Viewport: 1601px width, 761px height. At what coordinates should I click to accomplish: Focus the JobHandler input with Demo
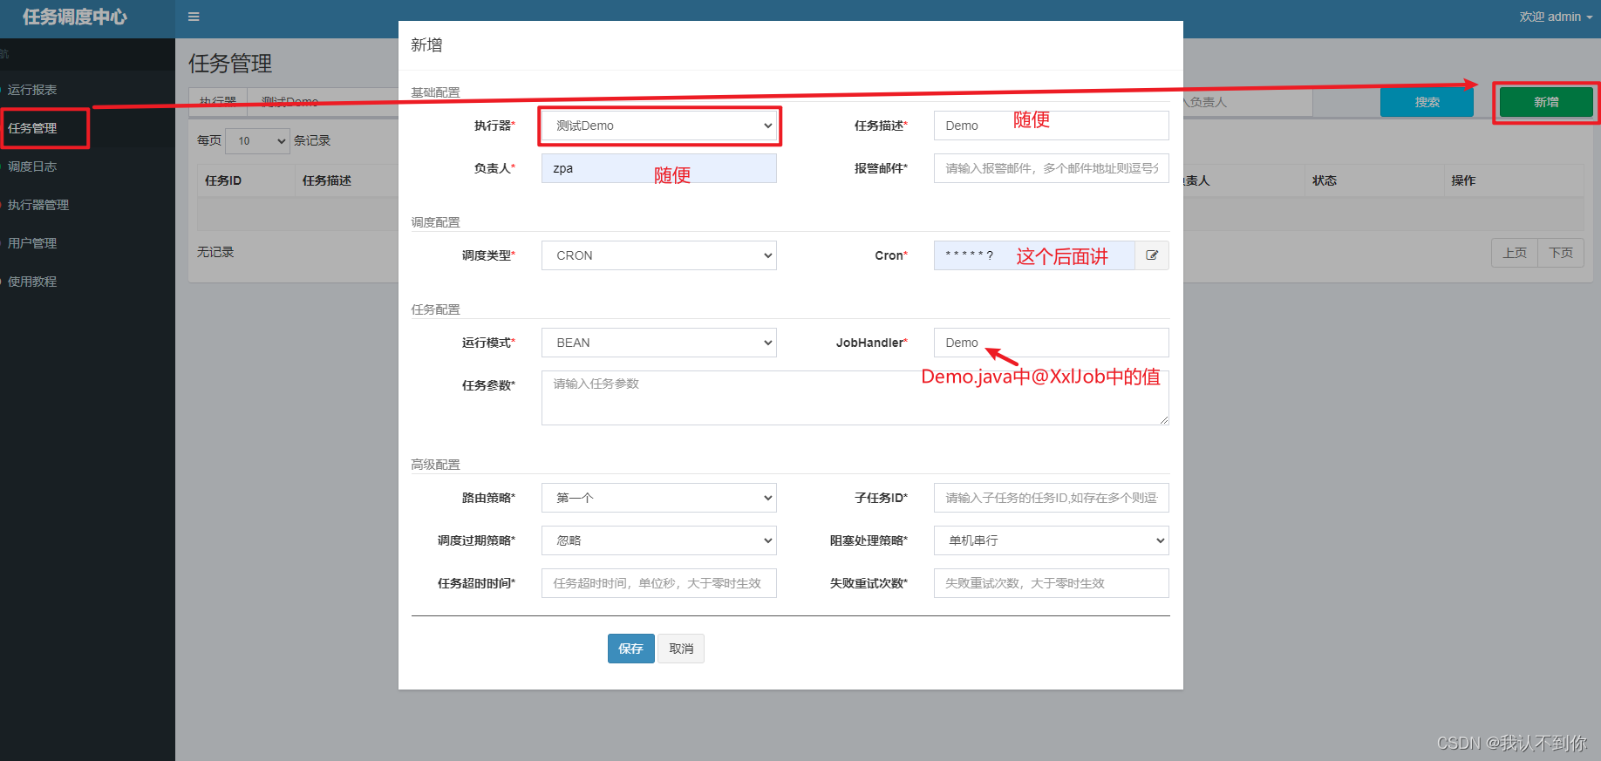1052,343
